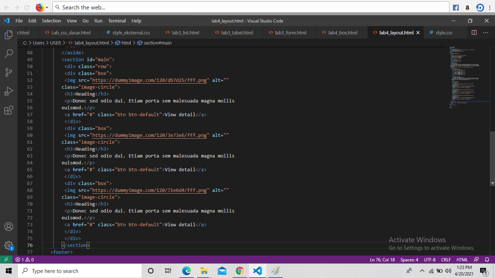The height and width of the screenshot is (278, 495).
Task: Launch Google Chrome from the taskbar
Action: pos(240,270)
